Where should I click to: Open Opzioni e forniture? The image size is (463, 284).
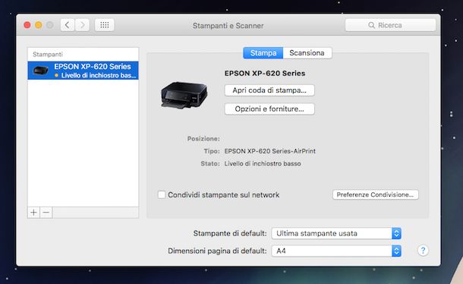(269, 109)
